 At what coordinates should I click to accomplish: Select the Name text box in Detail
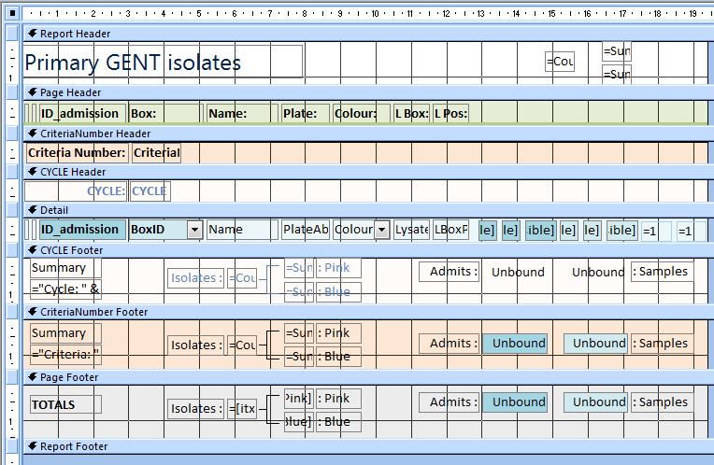tap(242, 230)
